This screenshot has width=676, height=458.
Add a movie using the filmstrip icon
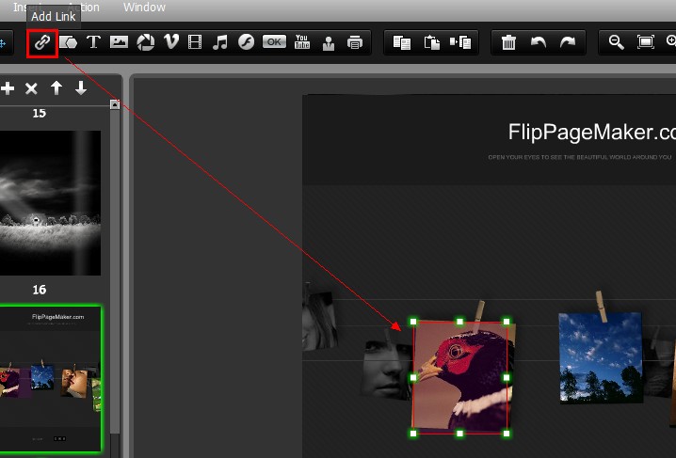click(195, 42)
